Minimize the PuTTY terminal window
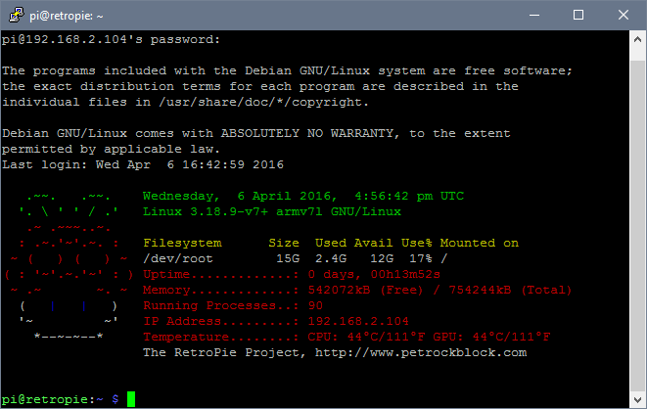Image resolution: width=647 pixels, height=409 pixels. pos(533,15)
